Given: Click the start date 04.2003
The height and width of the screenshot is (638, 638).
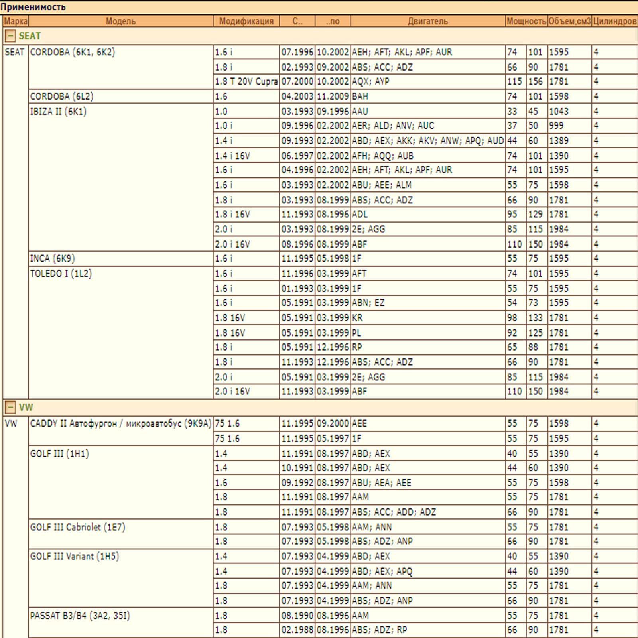Looking at the screenshot, I should tap(297, 96).
